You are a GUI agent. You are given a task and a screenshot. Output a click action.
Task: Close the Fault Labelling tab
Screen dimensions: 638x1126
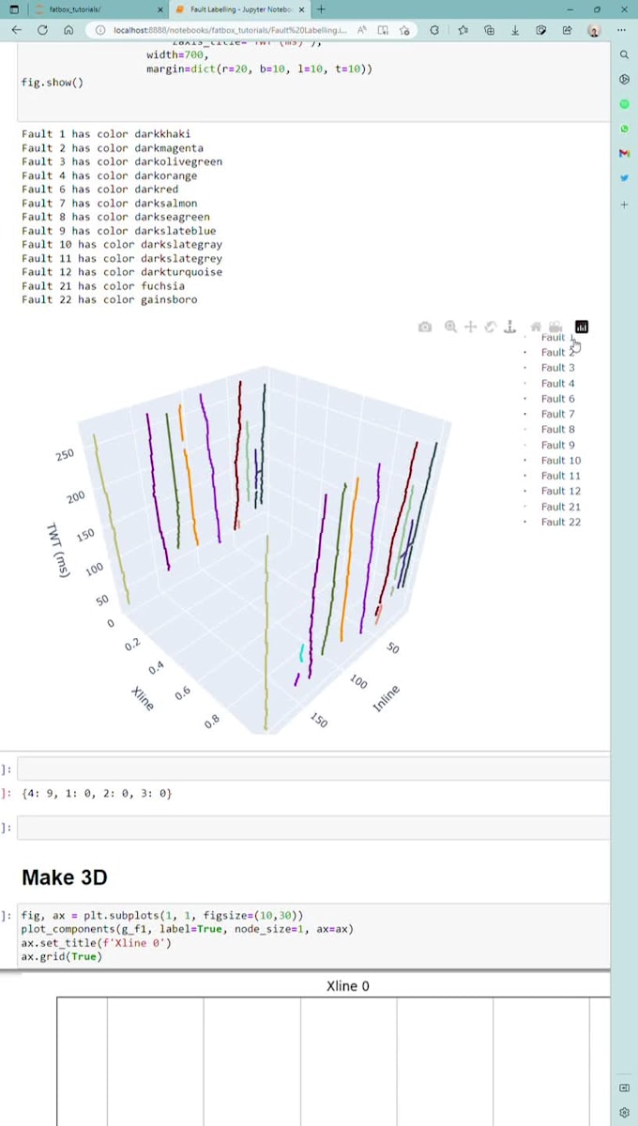[x=300, y=9]
